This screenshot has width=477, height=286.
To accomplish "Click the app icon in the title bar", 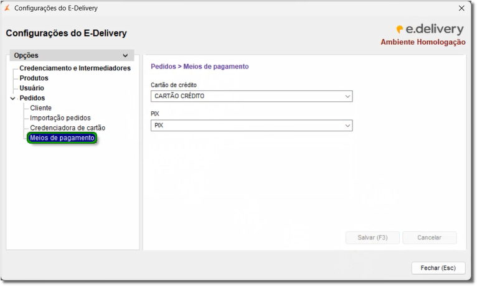I will click(7, 9).
